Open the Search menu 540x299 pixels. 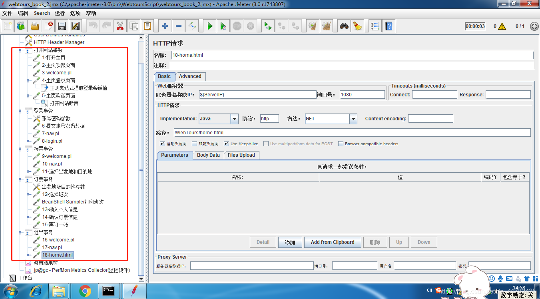42,13
